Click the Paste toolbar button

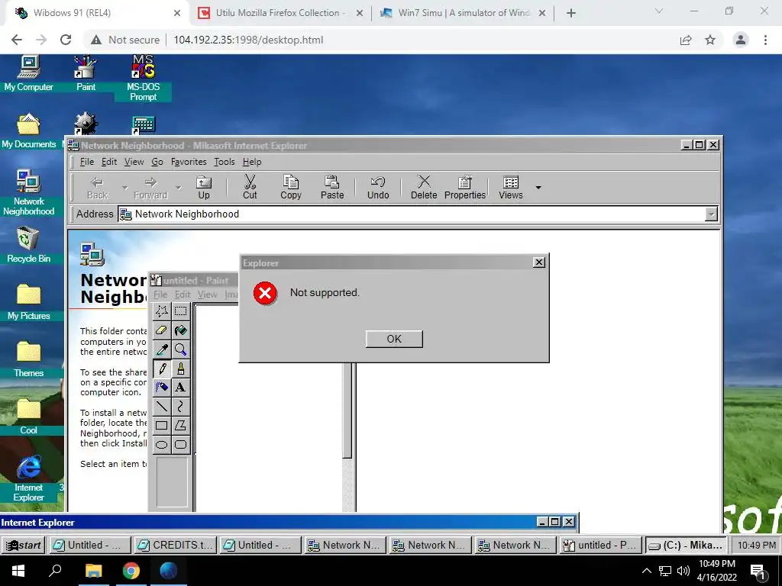pyautogui.click(x=332, y=188)
